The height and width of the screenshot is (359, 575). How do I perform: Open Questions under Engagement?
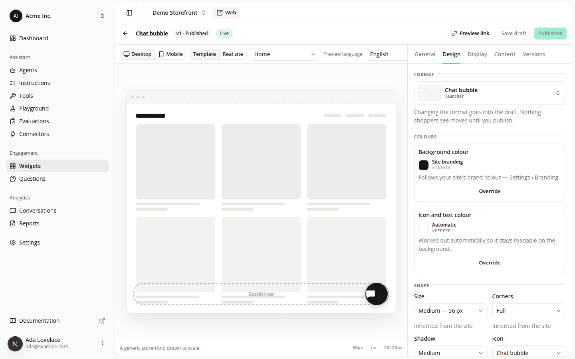(x=57, y=179)
